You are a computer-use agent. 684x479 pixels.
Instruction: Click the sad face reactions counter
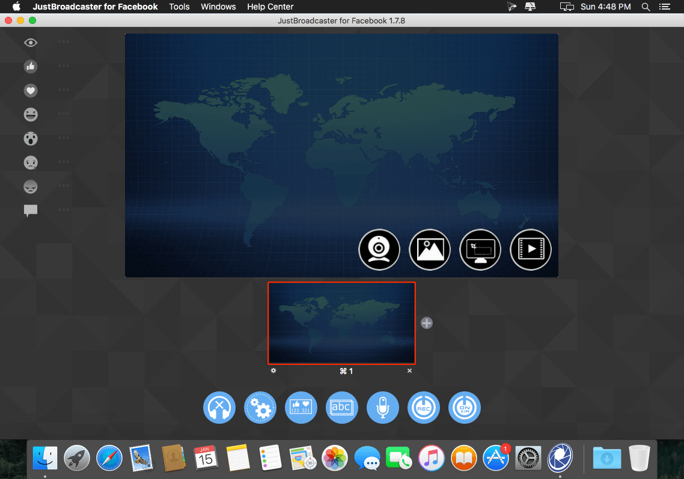[x=31, y=163]
